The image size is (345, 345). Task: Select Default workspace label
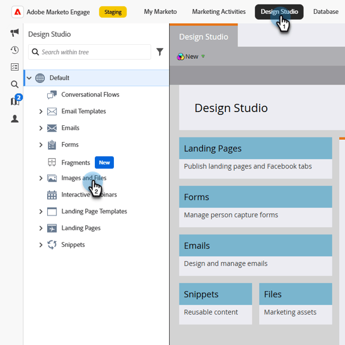click(59, 78)
